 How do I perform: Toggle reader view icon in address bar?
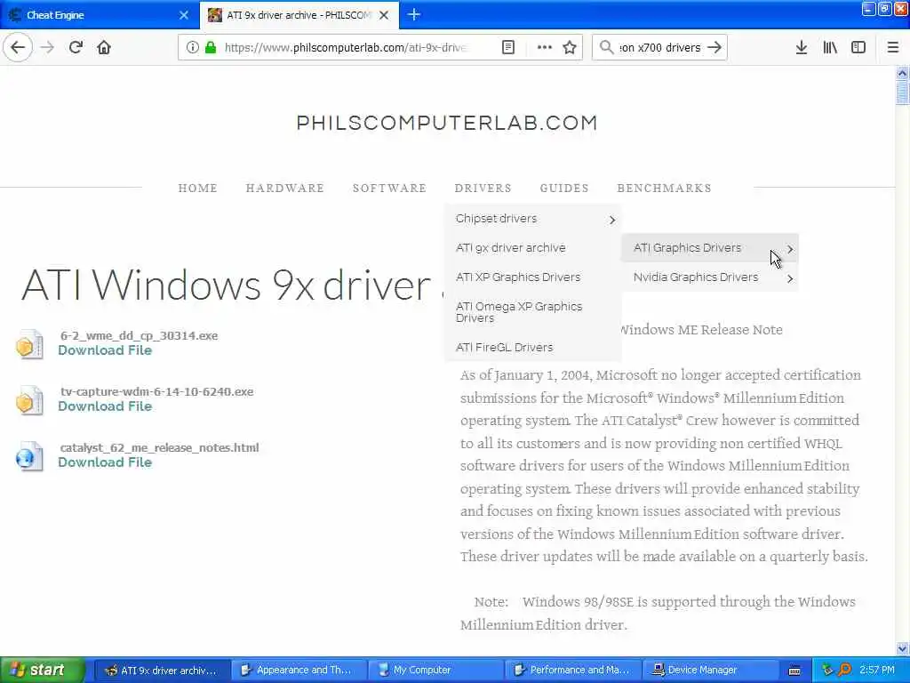tap(508, 47)
